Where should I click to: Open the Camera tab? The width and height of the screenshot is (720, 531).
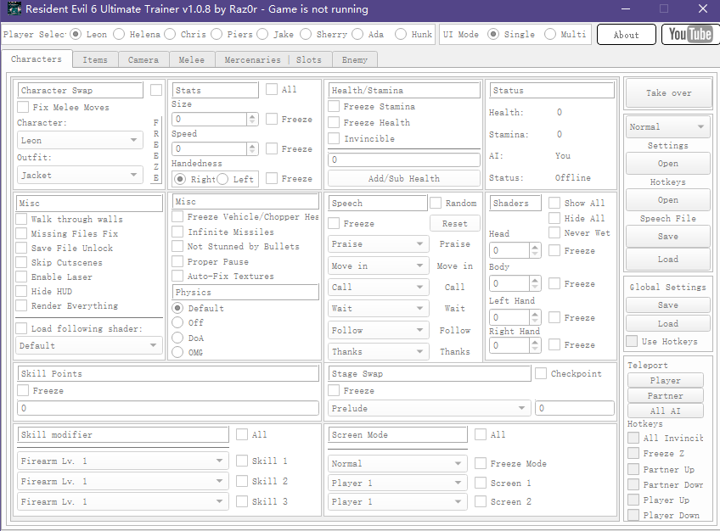(143, 59)
